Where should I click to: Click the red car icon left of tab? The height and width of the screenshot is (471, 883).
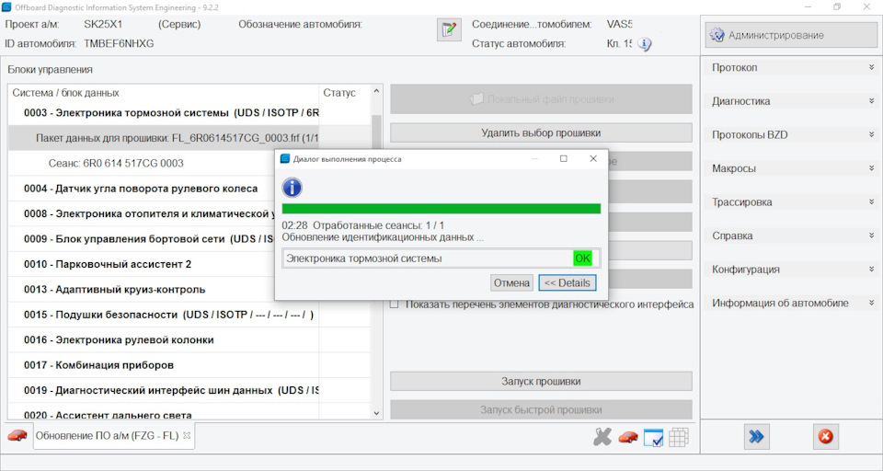pyautogui.click(x=17, y=435)
